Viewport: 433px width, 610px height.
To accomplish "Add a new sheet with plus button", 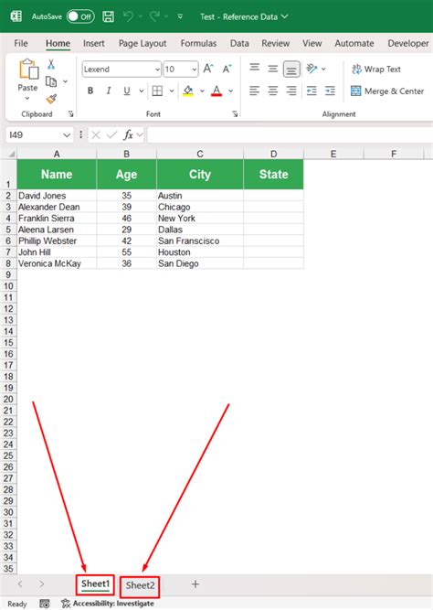I will (x=195, y=583).
